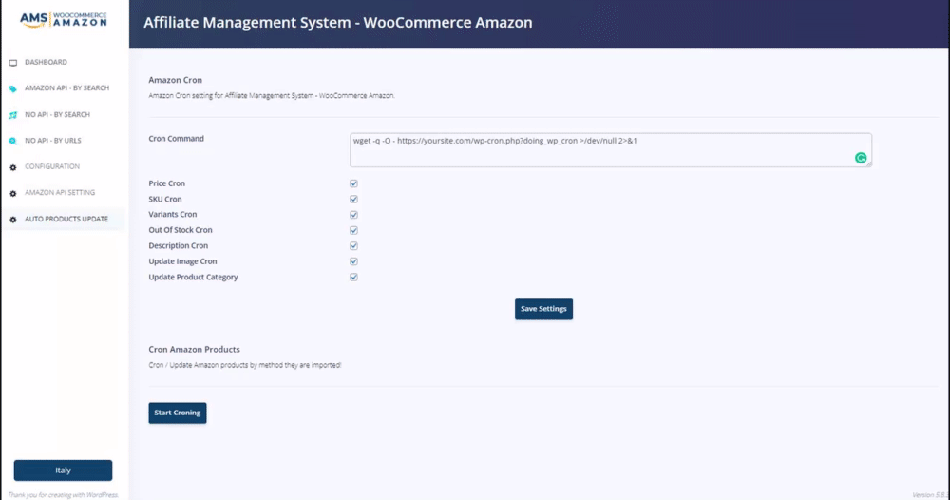Click the Italy country button
Image resolution: width=950 pixels, height=500 pixels.
pyautogui.click(x=63, y=471)
